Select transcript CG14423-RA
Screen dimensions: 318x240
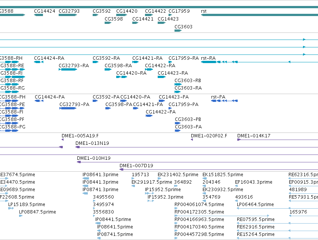(173, 73)
